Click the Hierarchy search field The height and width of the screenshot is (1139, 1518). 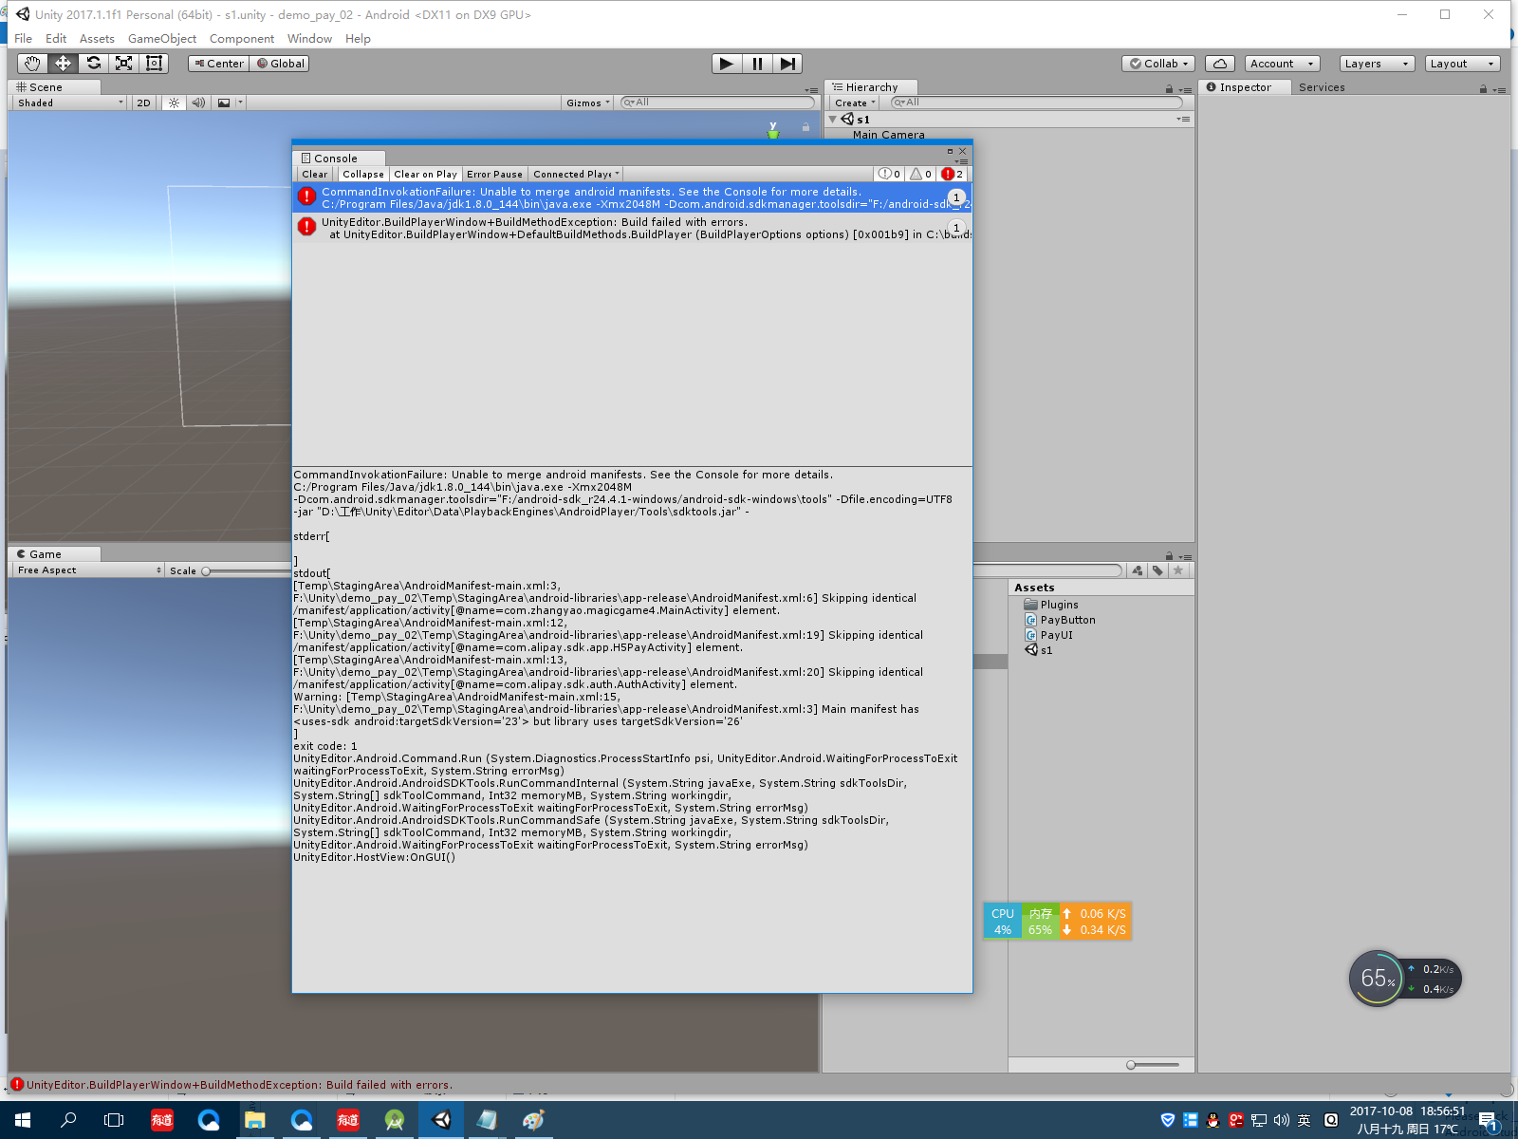(1036, 103)
